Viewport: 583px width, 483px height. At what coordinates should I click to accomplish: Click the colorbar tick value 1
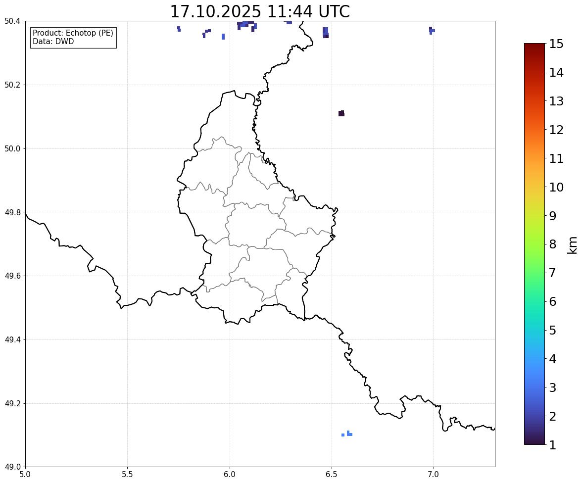[x=553, y=445]
